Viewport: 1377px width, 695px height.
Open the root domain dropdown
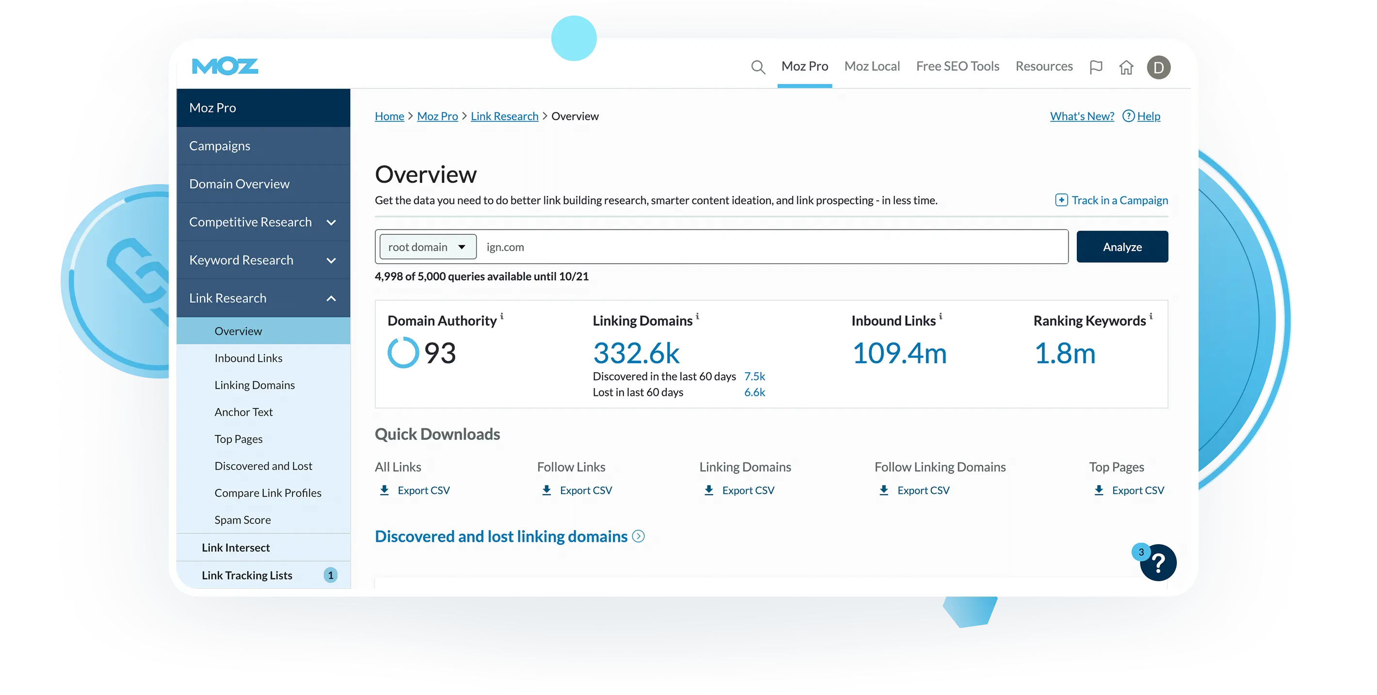tap(427, 246)
